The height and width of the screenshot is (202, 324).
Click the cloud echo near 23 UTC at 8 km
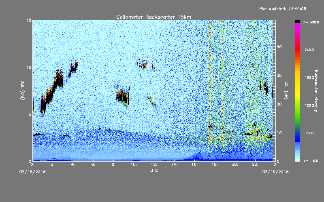[264, 88]
